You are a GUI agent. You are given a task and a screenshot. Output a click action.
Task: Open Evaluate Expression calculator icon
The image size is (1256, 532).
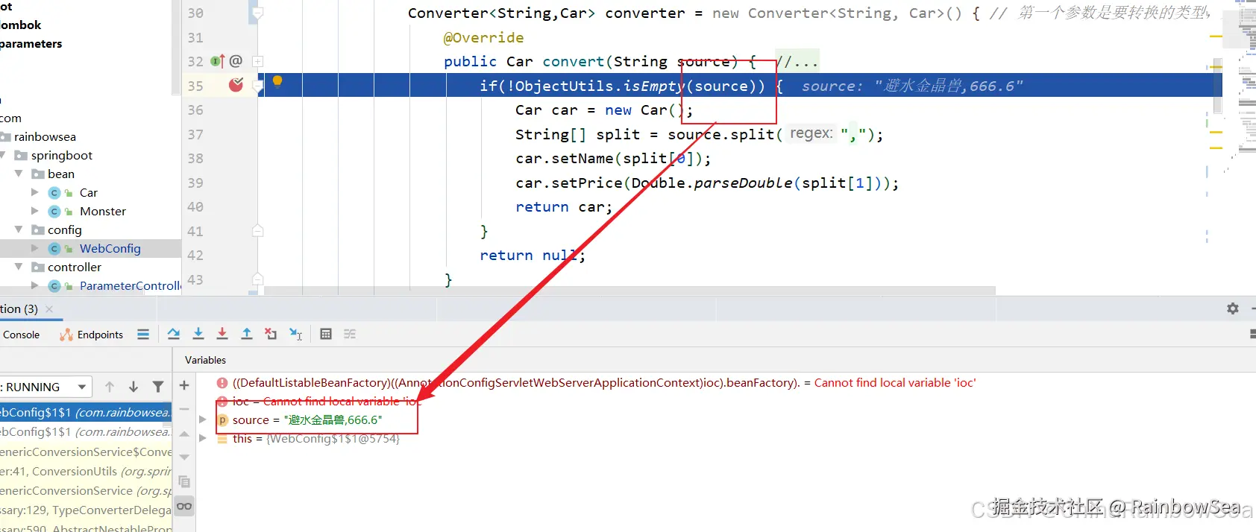pos(326,334)
